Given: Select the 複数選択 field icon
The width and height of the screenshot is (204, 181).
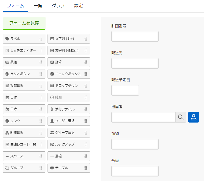Looking at the screenshot, I should (x=7, y=86).
